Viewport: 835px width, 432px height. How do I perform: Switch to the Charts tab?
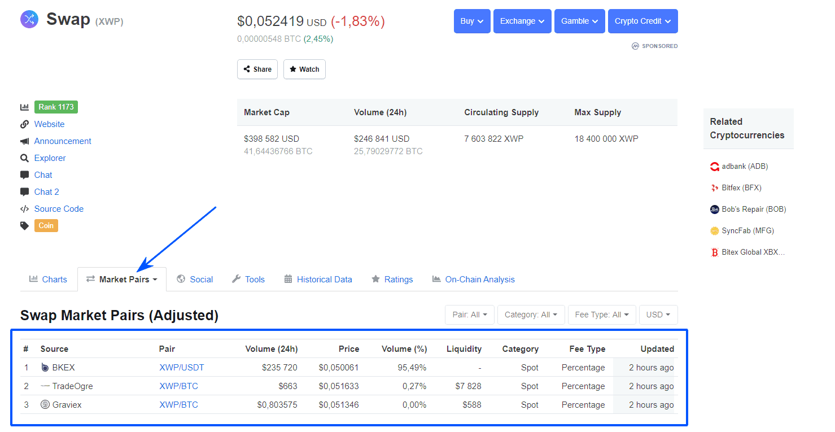point(48,280)
